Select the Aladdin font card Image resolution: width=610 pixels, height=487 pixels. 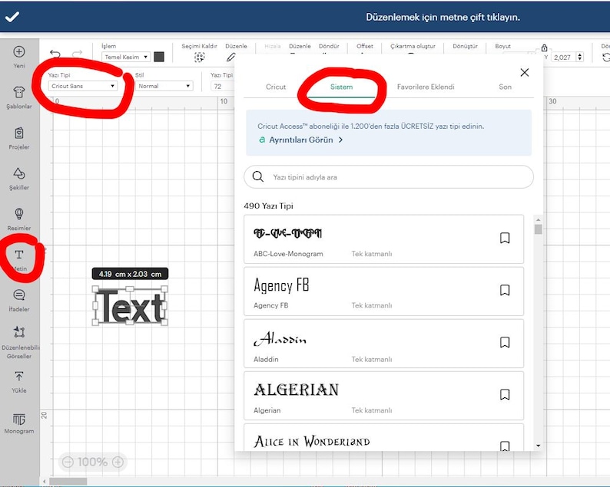[x=383, y=344]
